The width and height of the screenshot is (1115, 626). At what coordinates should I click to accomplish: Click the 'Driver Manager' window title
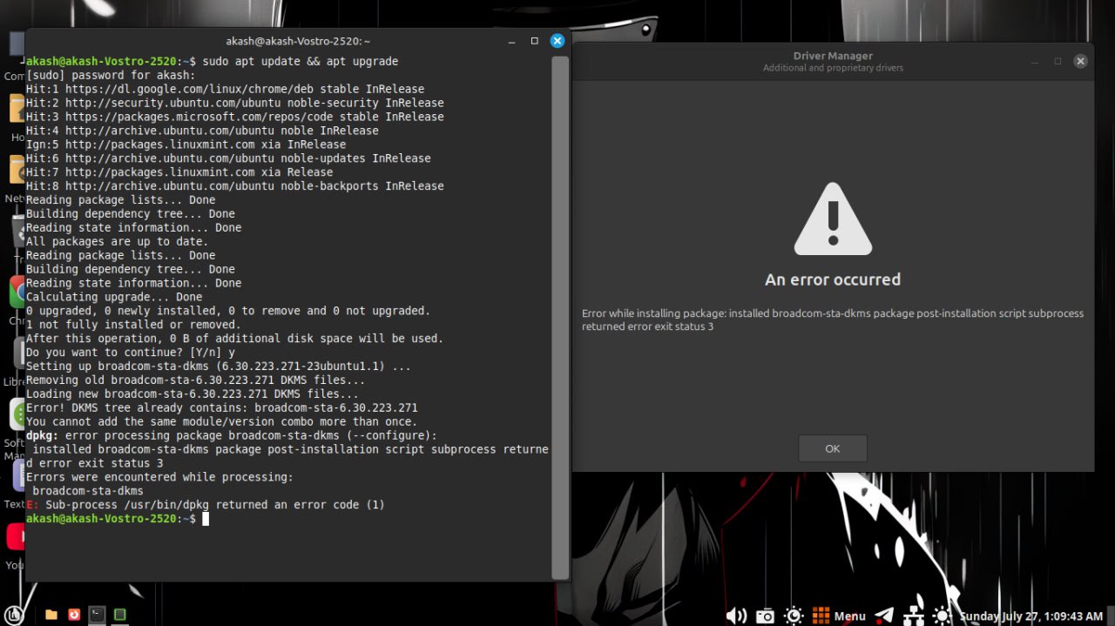pos(833,56)
